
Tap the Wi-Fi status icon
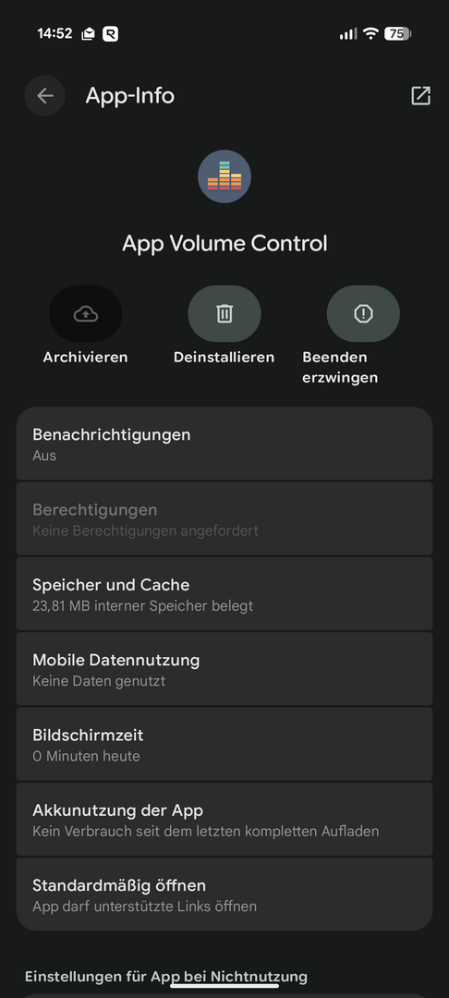point(370,34)
